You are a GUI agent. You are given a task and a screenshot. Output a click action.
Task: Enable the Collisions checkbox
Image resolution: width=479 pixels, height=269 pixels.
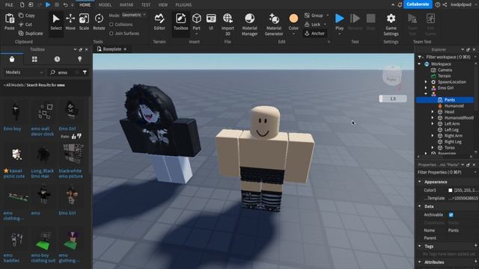coord(112,25)
